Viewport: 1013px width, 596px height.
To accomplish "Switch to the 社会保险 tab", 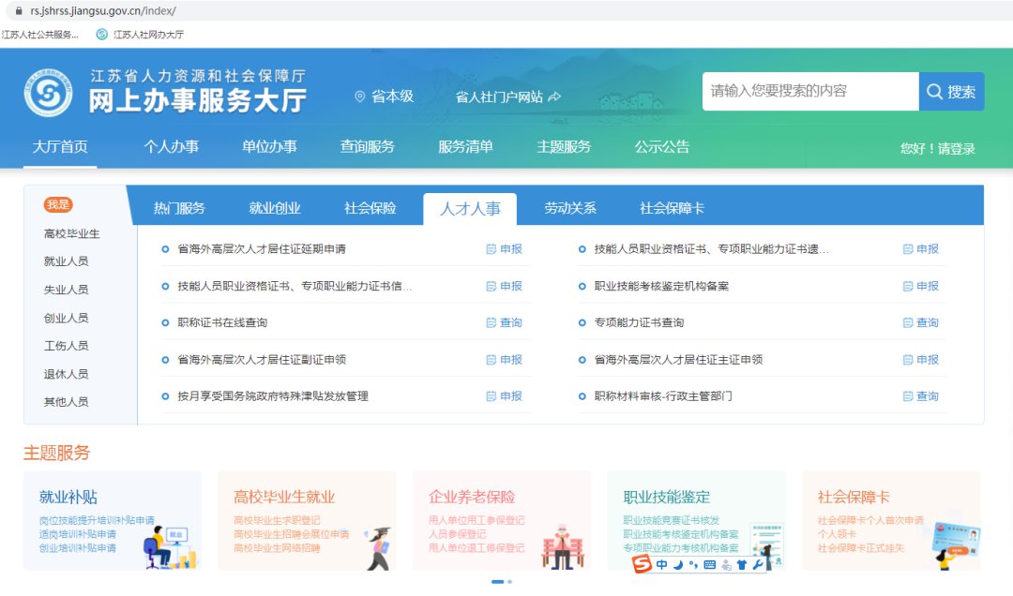I will (370, 208).
